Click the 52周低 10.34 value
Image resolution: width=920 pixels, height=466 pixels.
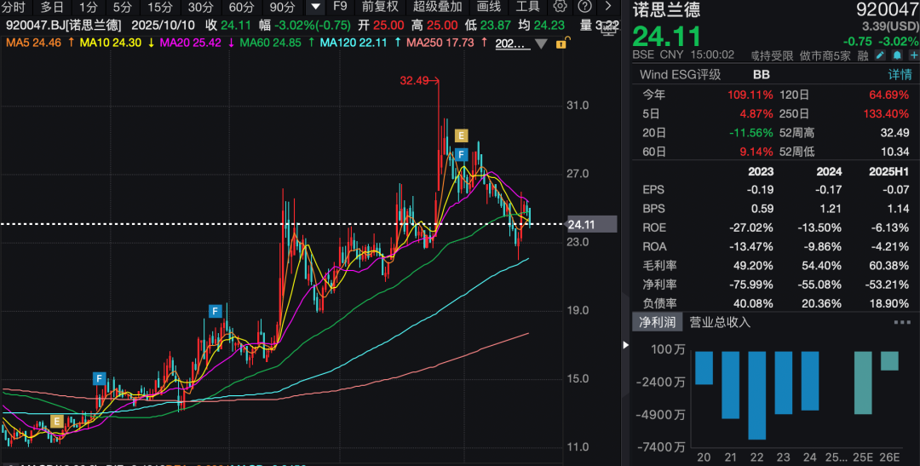(894, 152)
